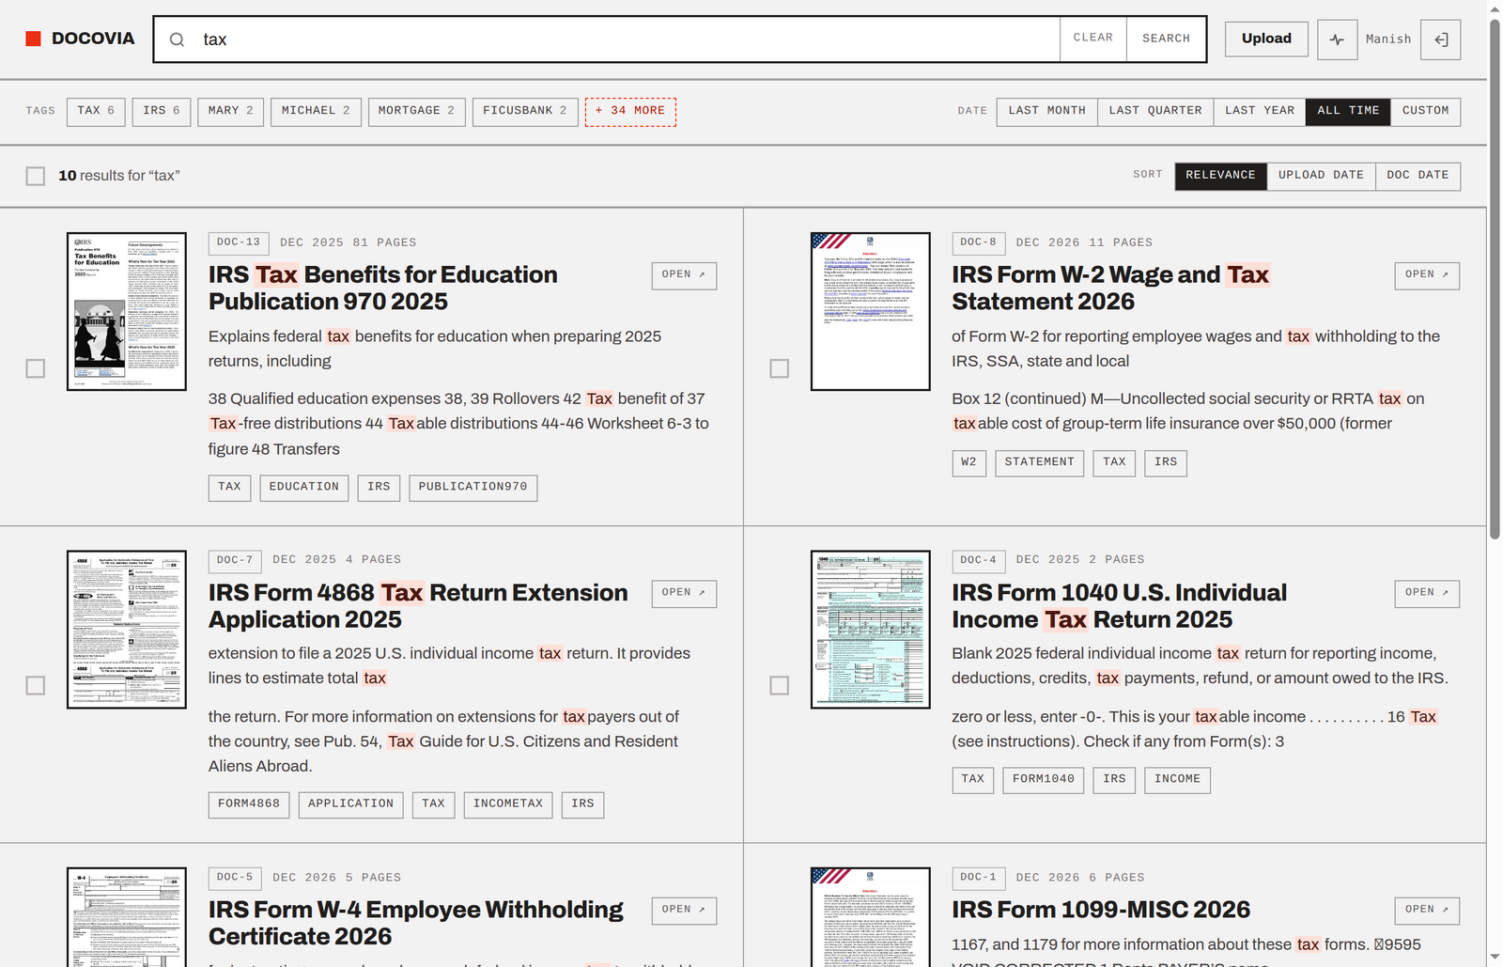This screenshot has width=1503, height=967.
Task: Select LAST MONTH date filter
Action: [x=1047, y=111]
